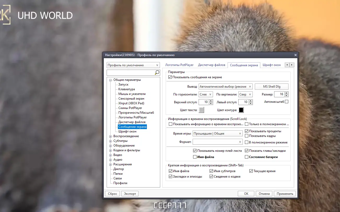Expand the Оборудование tree node
This screenshot has height=212, width=340.
[x=111, y=146]
